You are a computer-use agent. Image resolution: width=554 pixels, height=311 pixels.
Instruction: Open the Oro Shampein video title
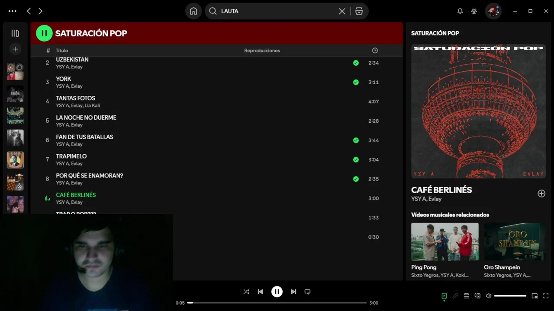point(502,267)
